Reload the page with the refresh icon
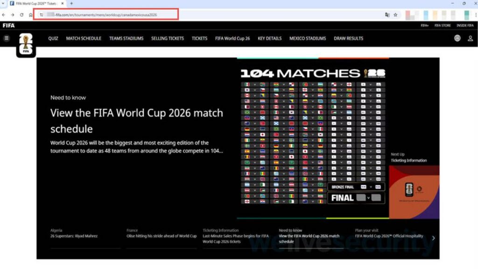The image size is (478, 269). pos(21,14)
